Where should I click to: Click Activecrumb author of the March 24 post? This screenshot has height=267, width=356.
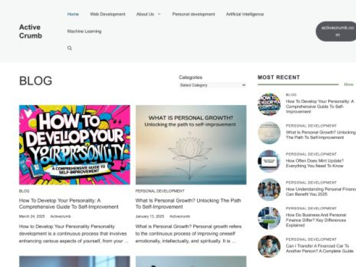coord(61,217)
